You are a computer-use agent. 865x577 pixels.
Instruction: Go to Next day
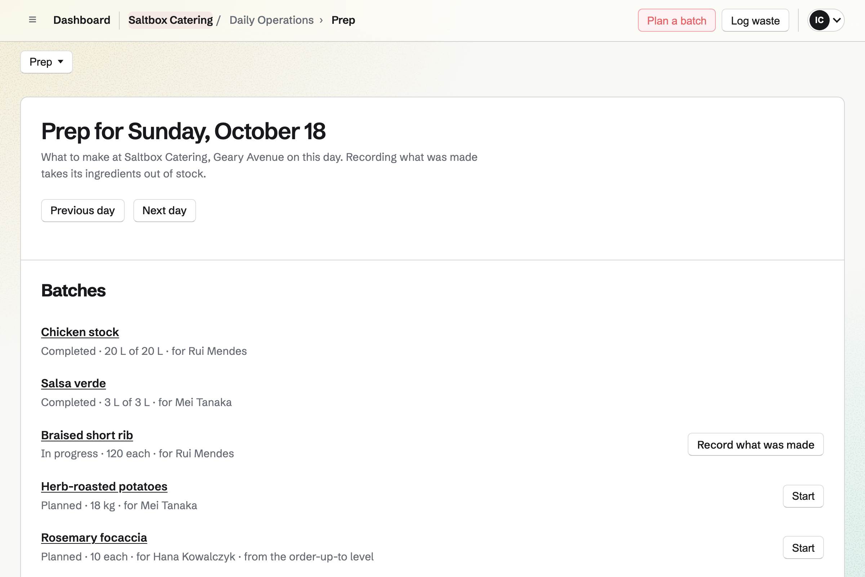pos(164,211)
